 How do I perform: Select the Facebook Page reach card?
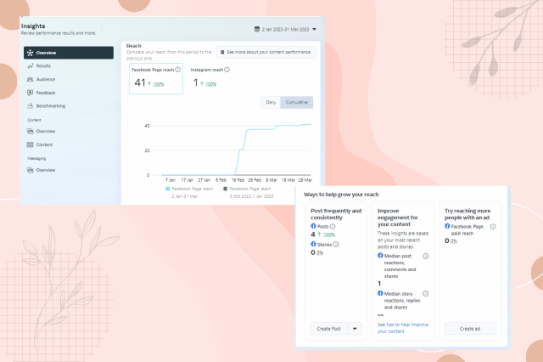pyautogui.click(x=156, y=79)
